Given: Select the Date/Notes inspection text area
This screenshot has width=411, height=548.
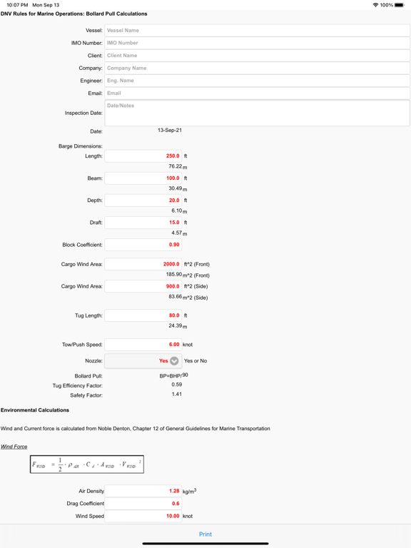Looking at the screenshot, I should click(257, 113).
